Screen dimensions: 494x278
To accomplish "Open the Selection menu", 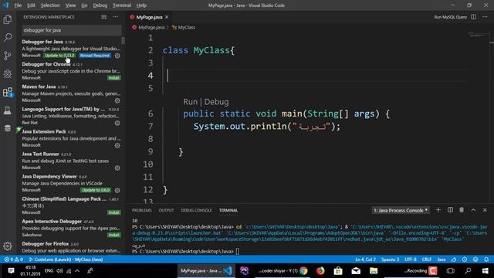I will (x=50, y=5).
